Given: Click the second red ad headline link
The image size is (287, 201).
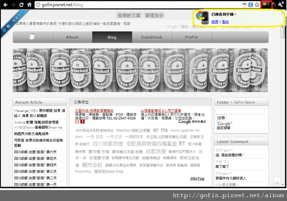Looking at the screenshot, I should point(161,111).
